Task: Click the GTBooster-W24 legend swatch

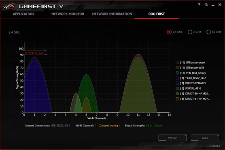Action: click(x=177, y=68)
